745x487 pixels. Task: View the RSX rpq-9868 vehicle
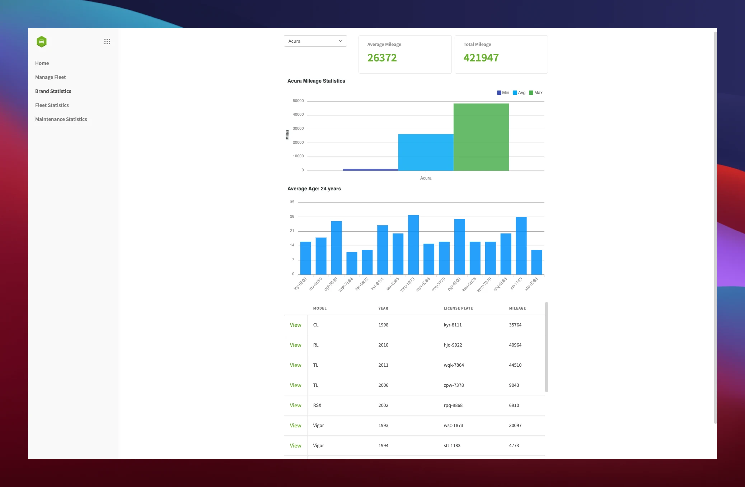click(x=295, y=405)
